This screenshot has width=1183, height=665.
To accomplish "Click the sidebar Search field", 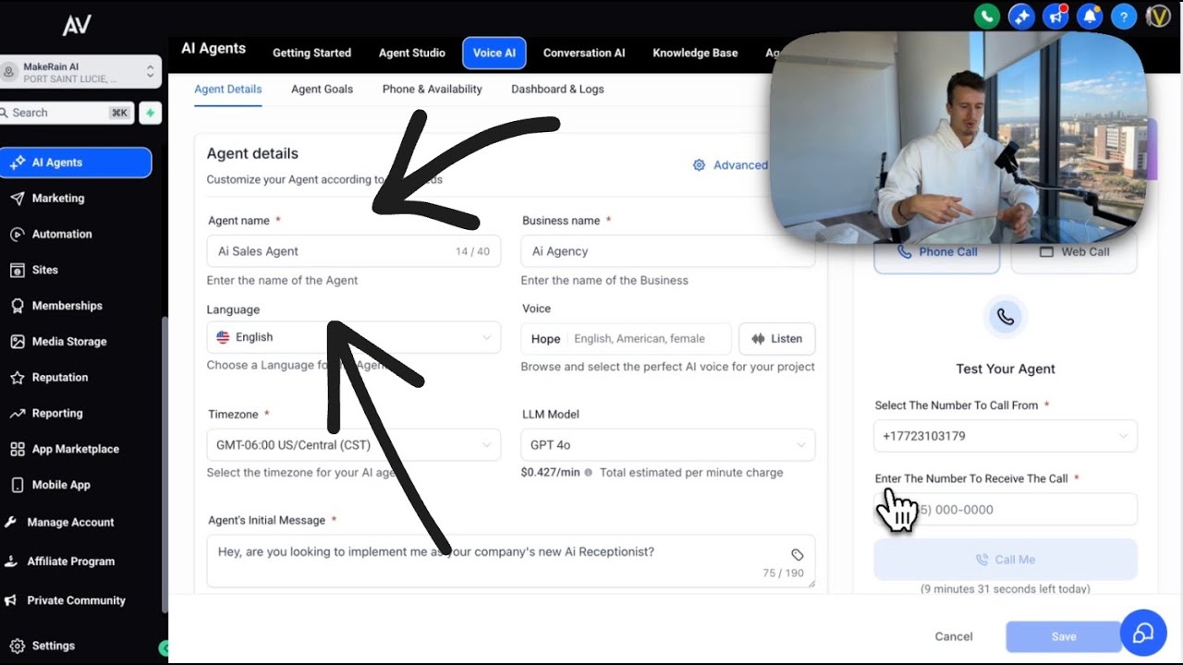I will (67, 113).
